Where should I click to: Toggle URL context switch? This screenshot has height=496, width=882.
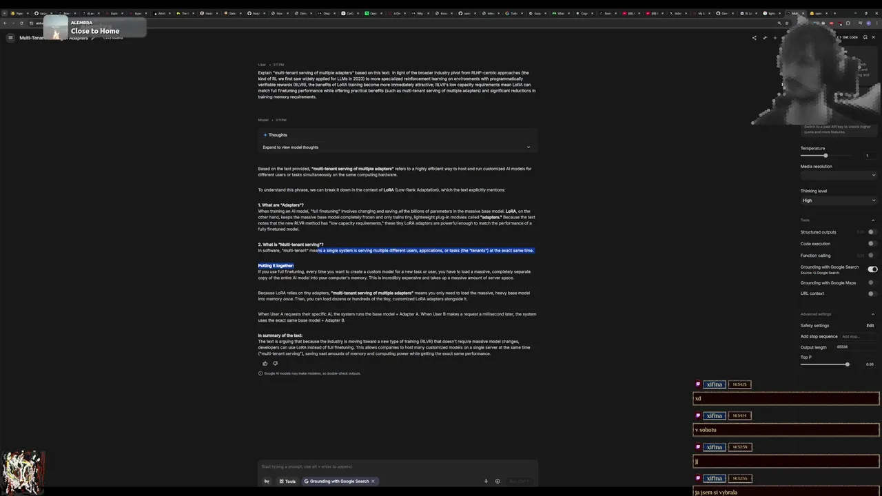[x=872, y=293]
